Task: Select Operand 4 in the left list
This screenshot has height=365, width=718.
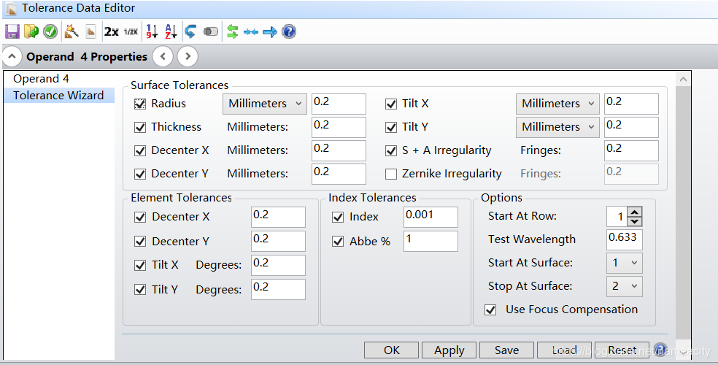Action: 41,79
